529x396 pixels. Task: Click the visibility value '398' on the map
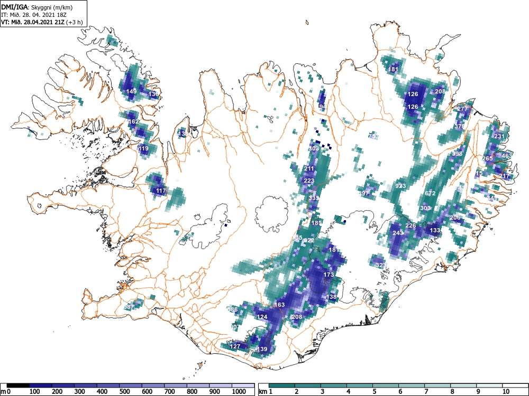[x=457, y=154]
